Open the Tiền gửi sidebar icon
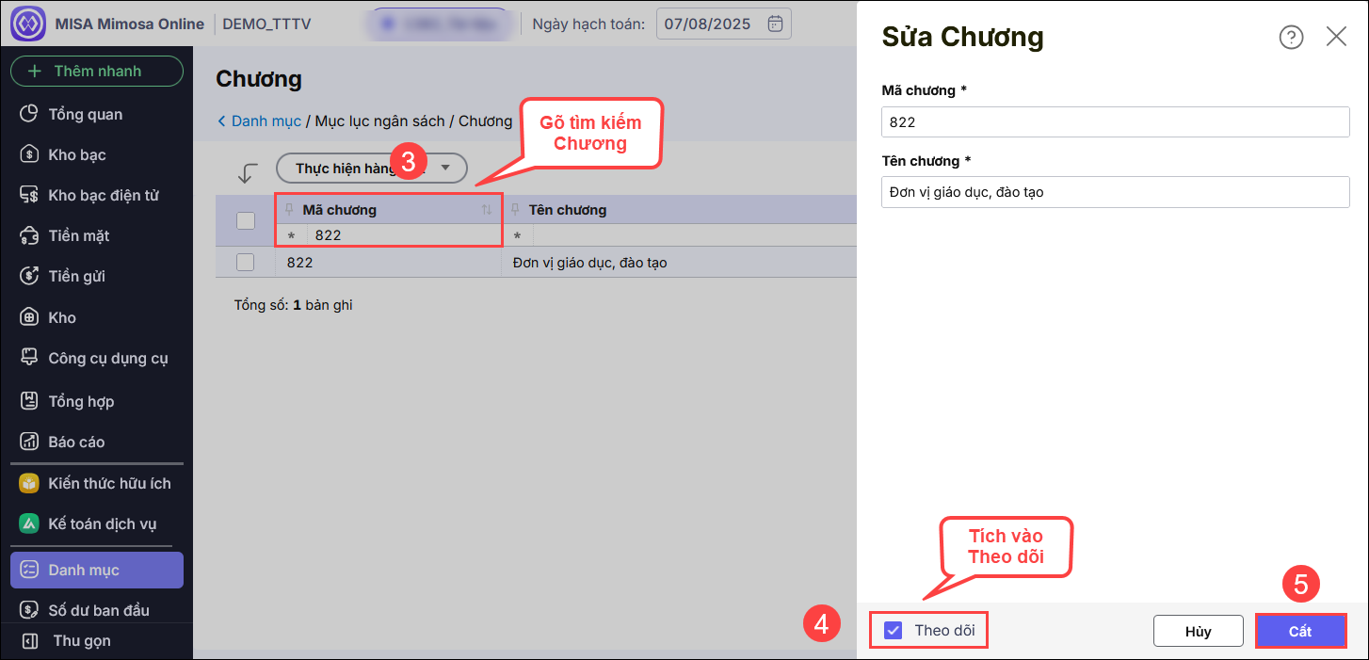This screenshot has height=660, width=1369. (x=29, y=276)
